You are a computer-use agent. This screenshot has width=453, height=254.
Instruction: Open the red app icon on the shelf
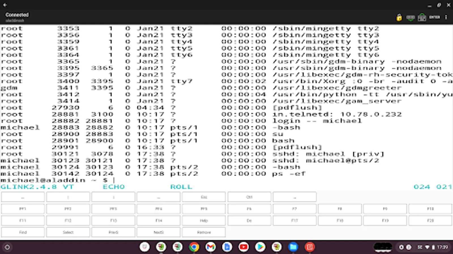[x=309, y=247]
